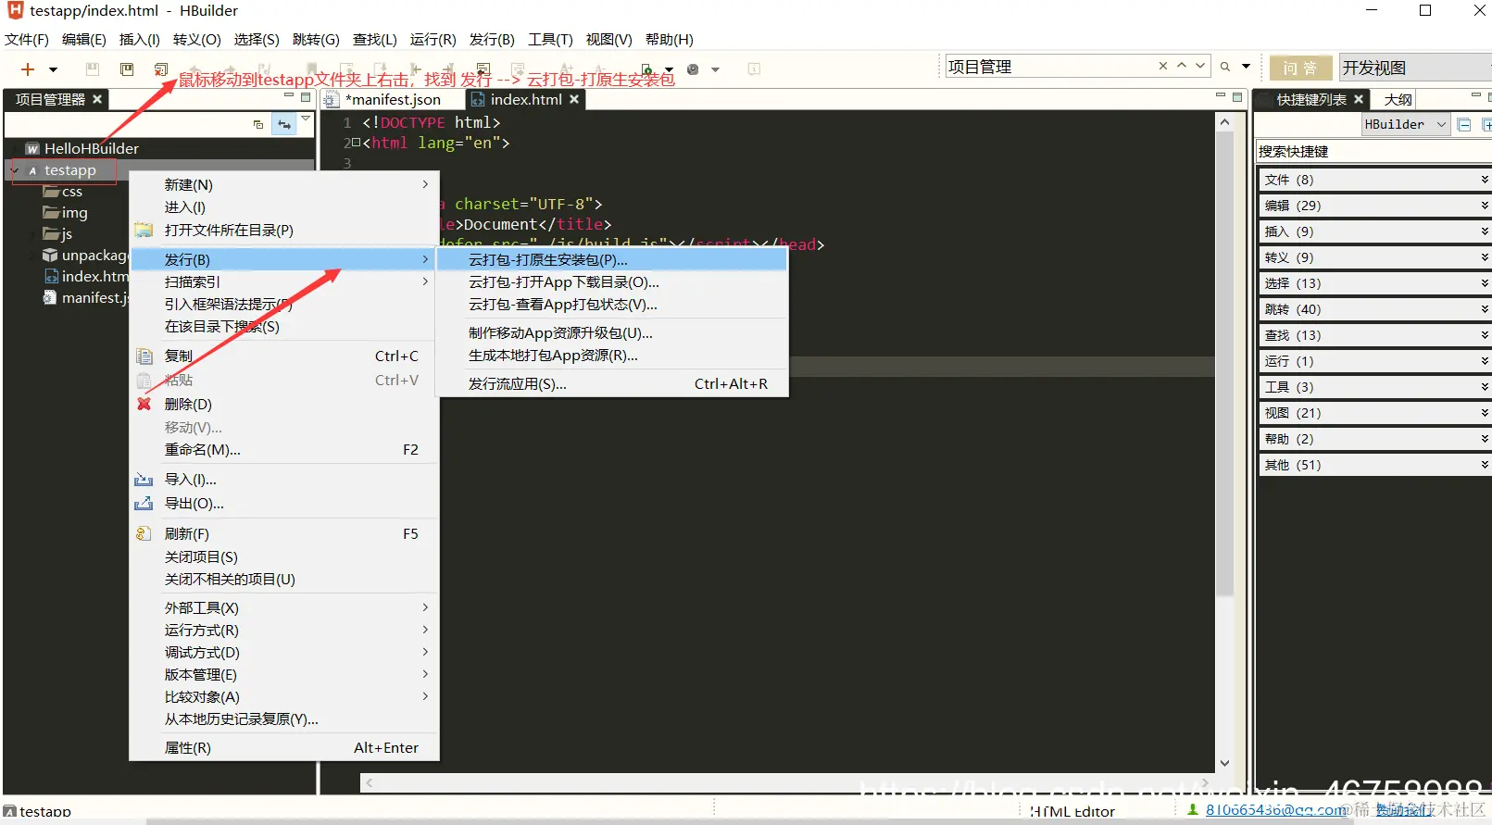Close the index.html editor tab
The image size is (1492, 825).
coord(574,99)
